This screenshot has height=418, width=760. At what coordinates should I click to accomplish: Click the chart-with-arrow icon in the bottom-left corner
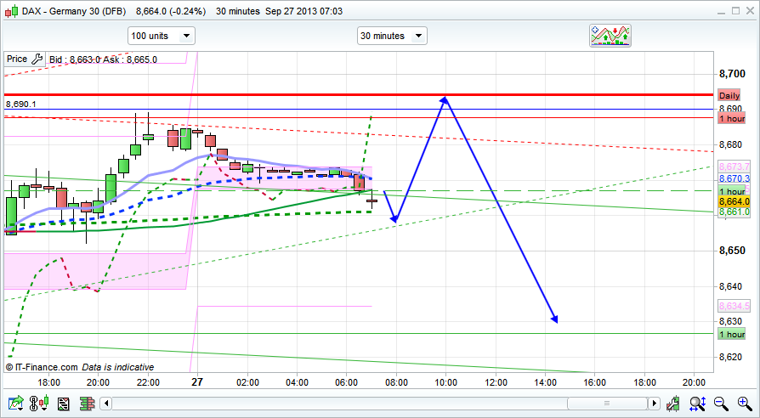[x=14, y=403]
